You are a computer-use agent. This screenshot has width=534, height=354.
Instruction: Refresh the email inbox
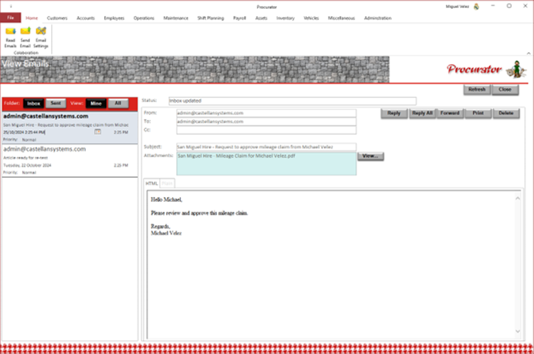coord(477,90)
